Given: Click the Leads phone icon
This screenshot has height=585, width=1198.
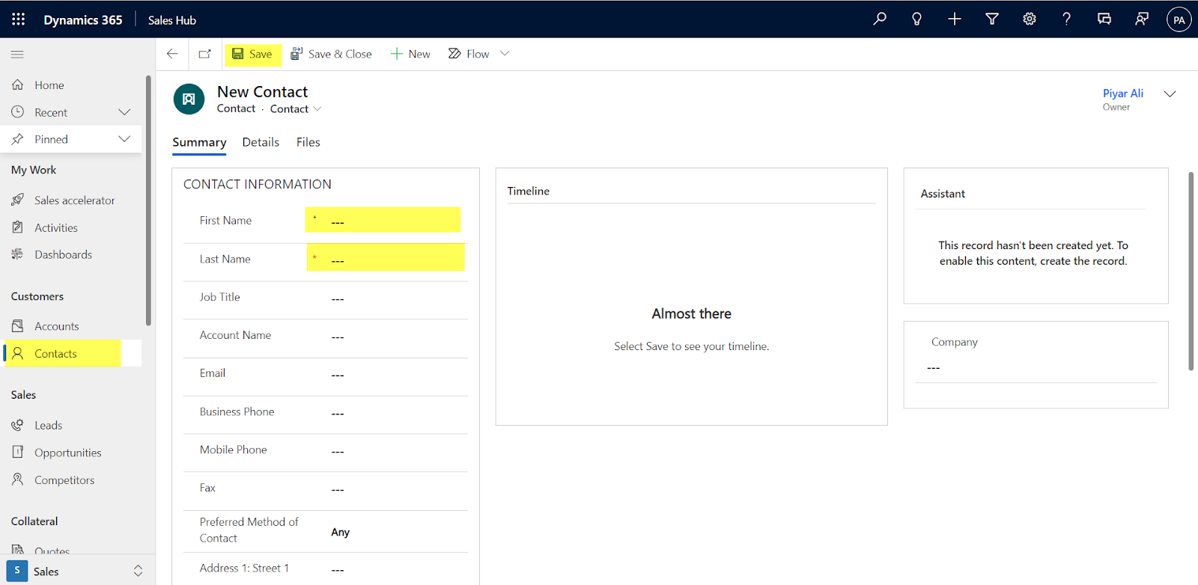Looking at the screenshot, I should [18, 425].
